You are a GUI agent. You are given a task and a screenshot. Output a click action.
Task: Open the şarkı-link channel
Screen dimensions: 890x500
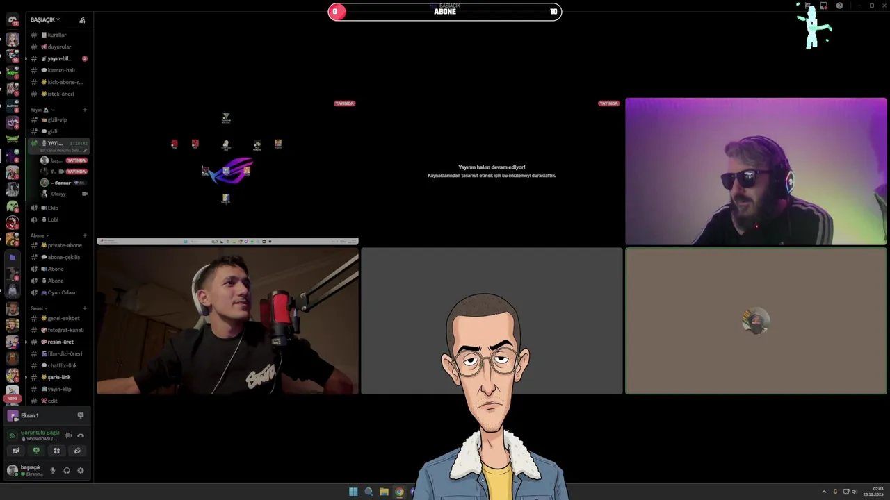[x=59, y=377]
